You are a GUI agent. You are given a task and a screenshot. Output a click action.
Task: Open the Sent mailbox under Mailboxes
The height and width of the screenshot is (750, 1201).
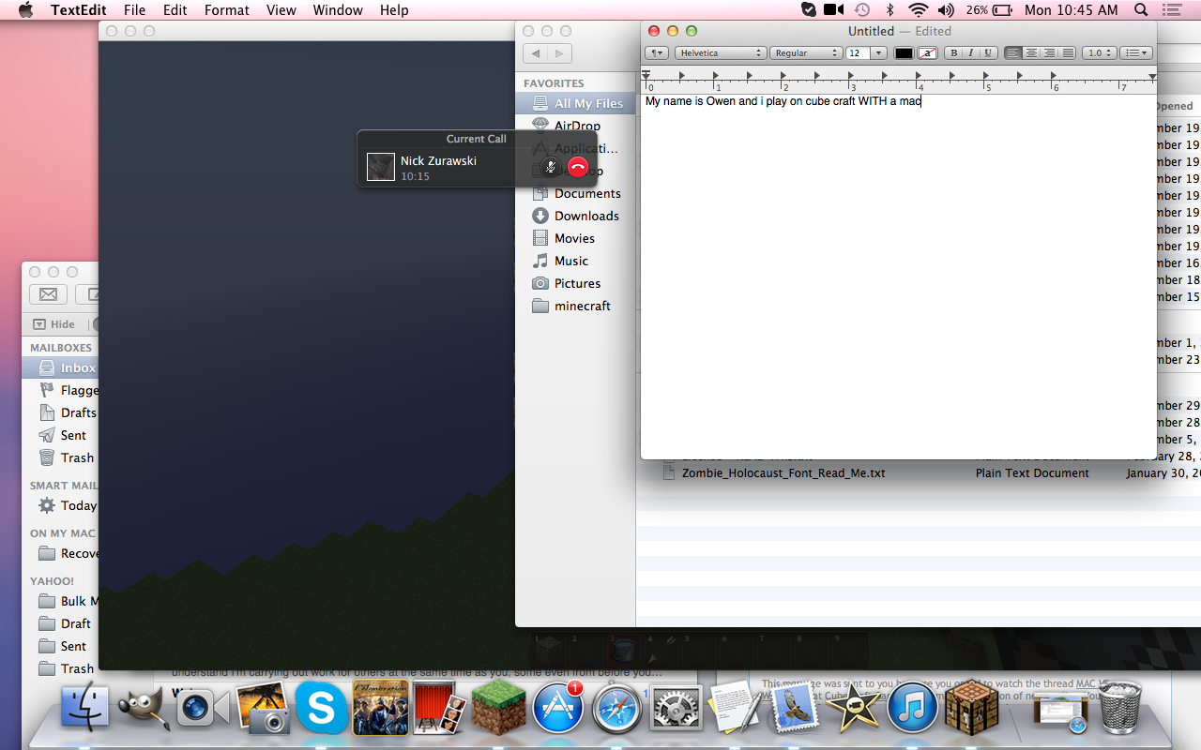point(61,435)
